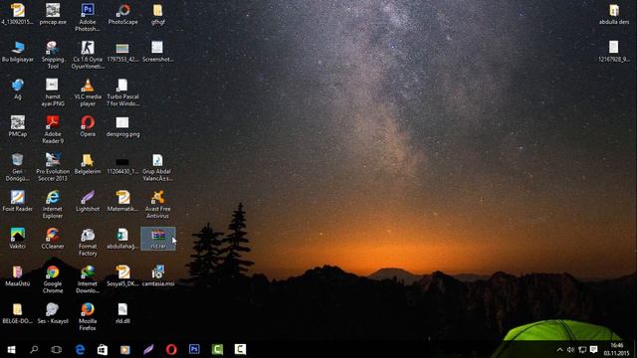Open the Windows Start menu
637x358 pixels.
pos(11,349)
